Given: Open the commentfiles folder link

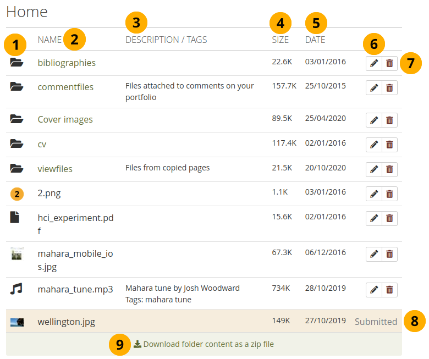Looking at the screenshot, I should click(65, 87).
